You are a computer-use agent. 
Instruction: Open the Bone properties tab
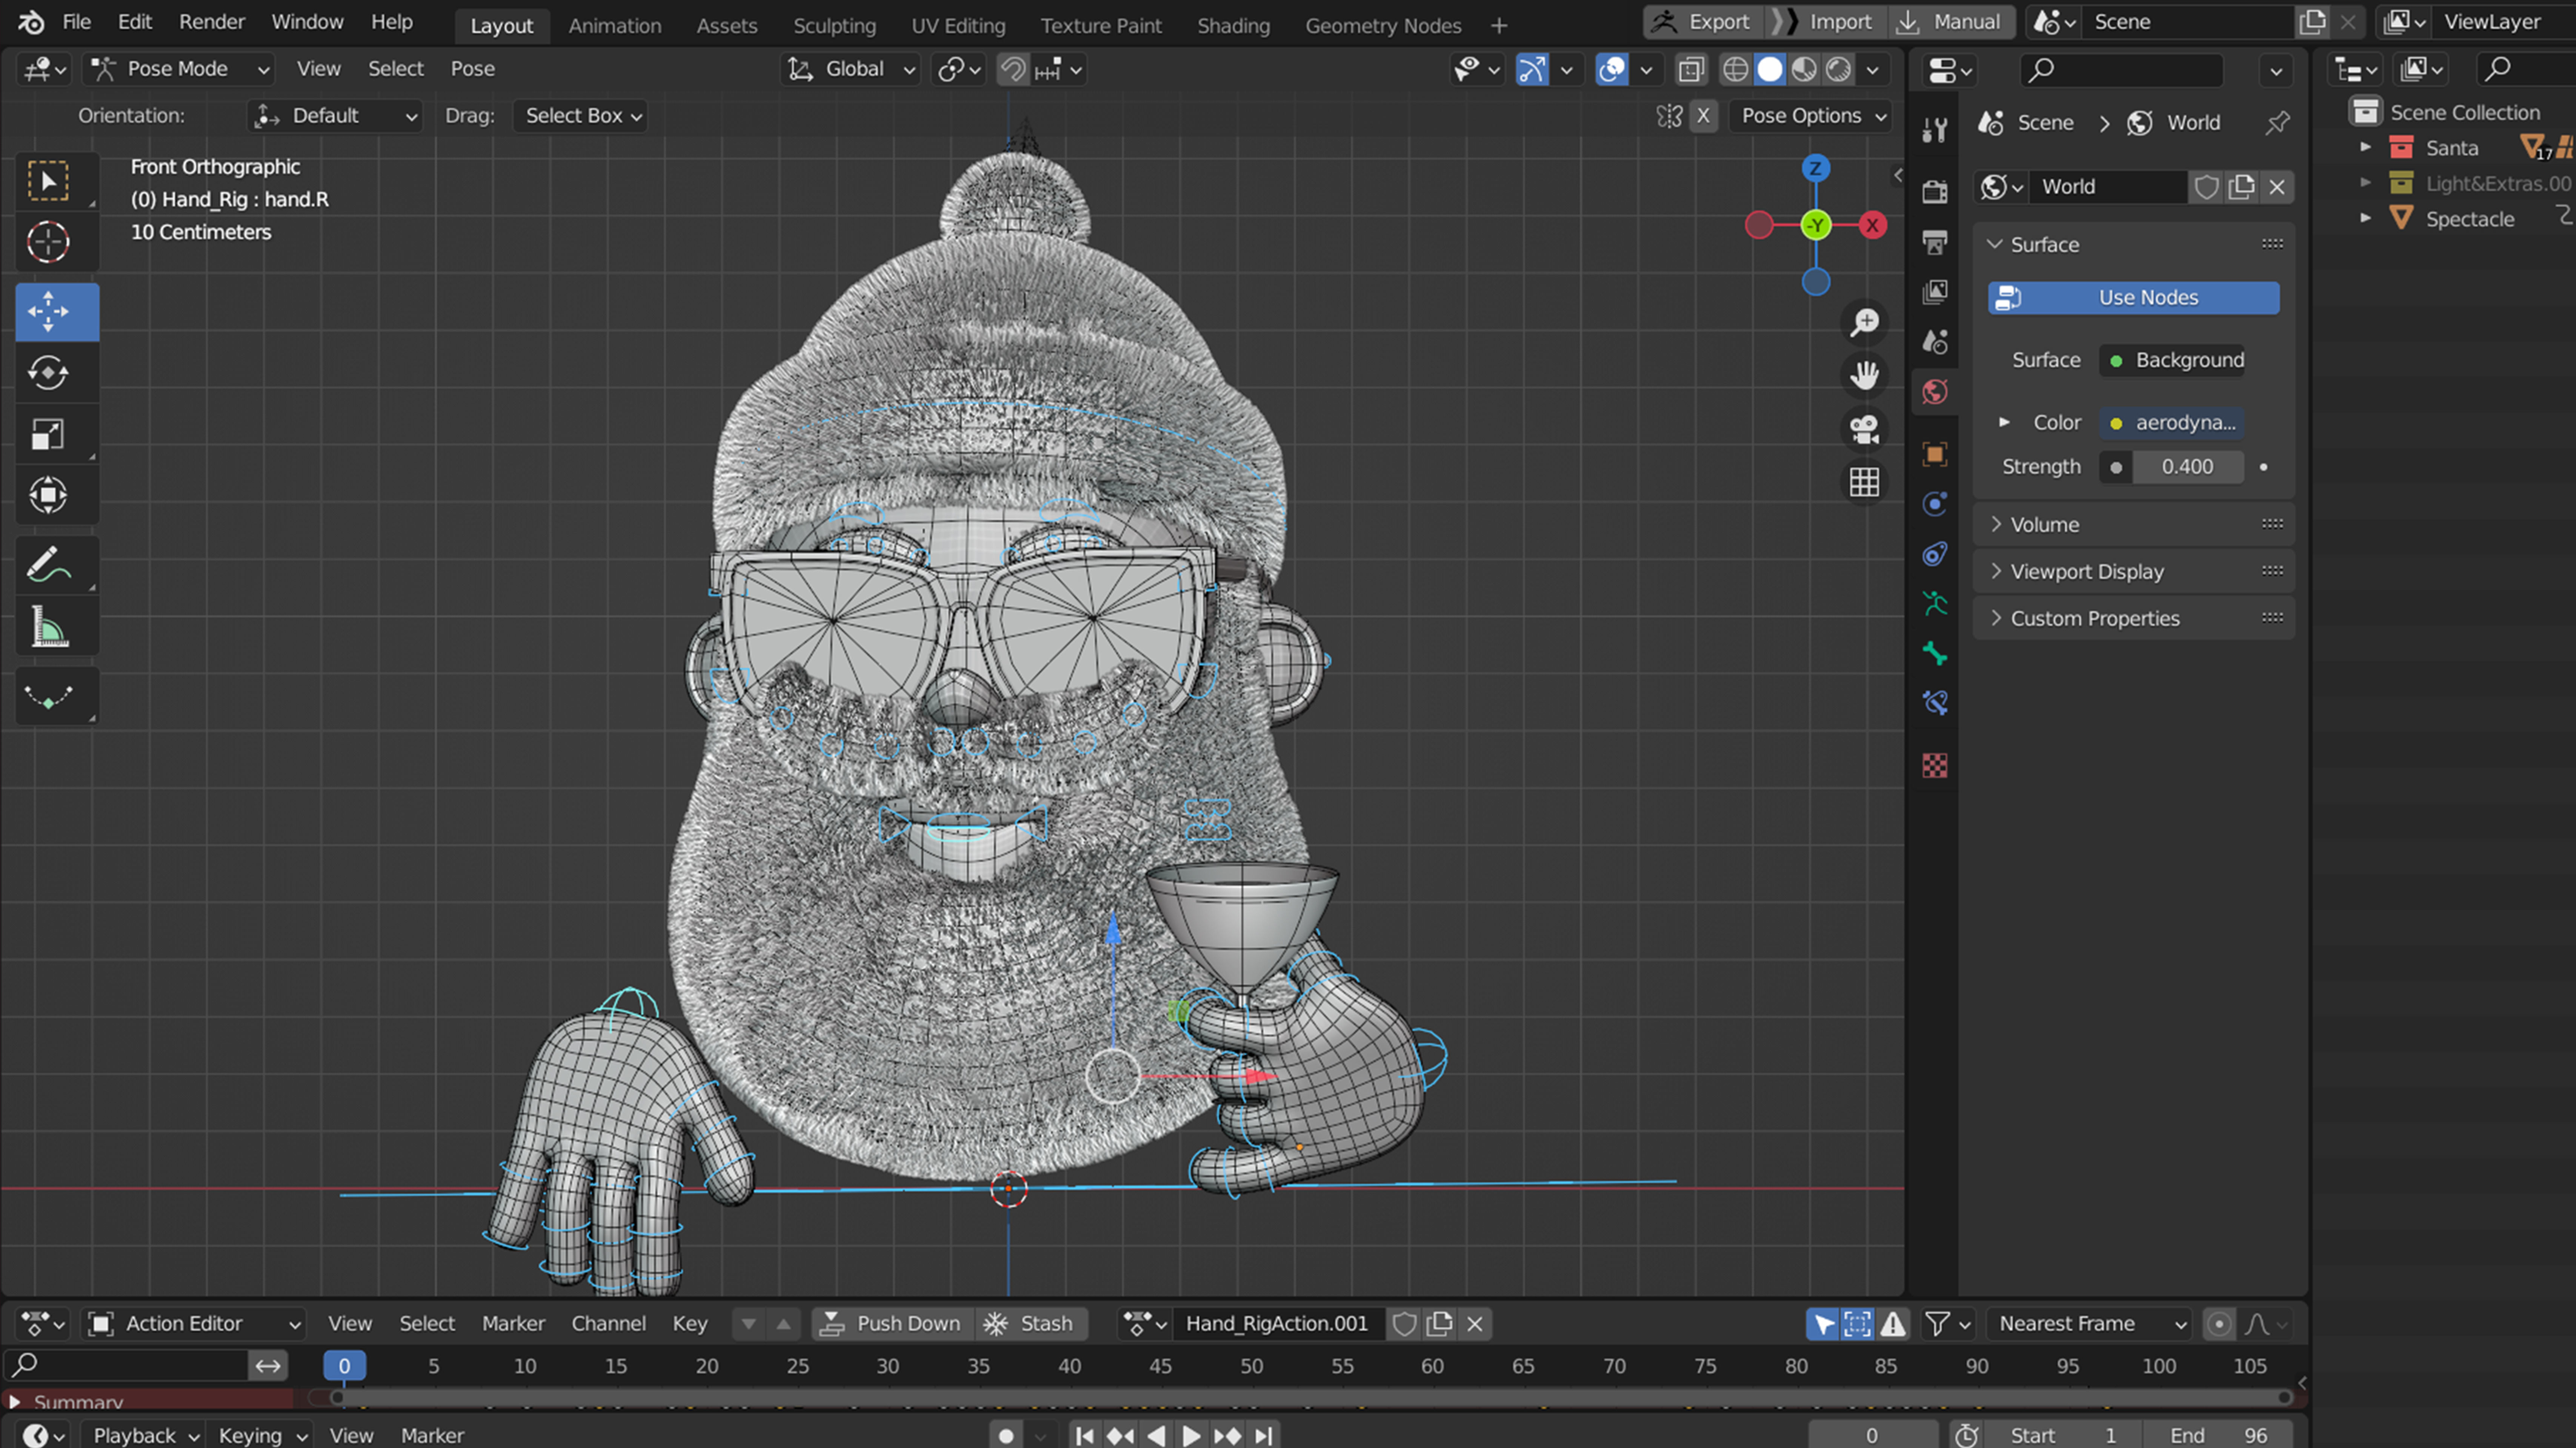coord(1934,653)
